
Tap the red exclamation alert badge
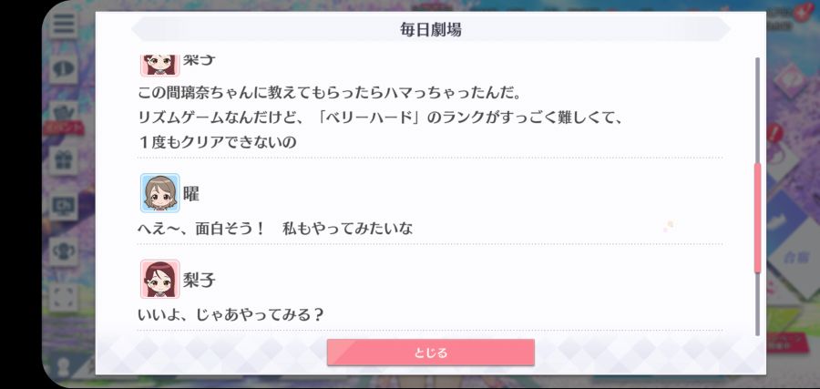pos(775,132)
